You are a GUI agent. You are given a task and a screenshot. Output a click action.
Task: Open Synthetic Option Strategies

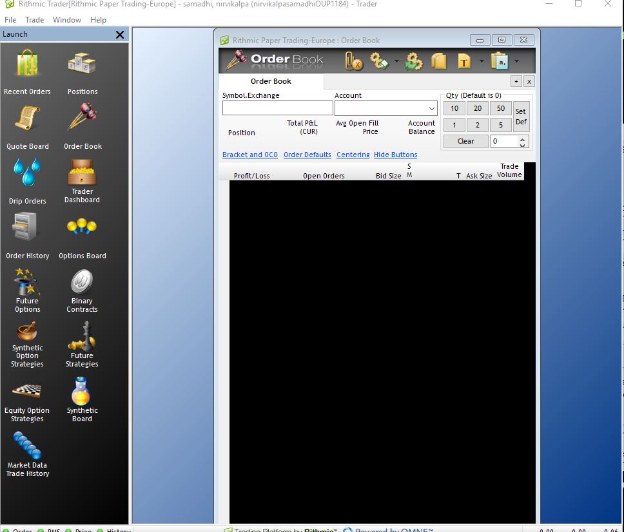(x=27, y=345)
